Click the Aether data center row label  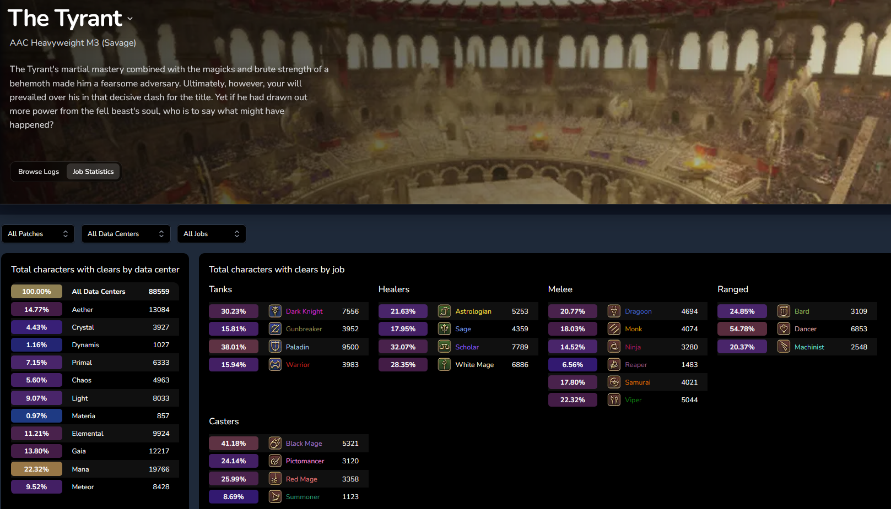pyautogui.click(x=83, y=310)
